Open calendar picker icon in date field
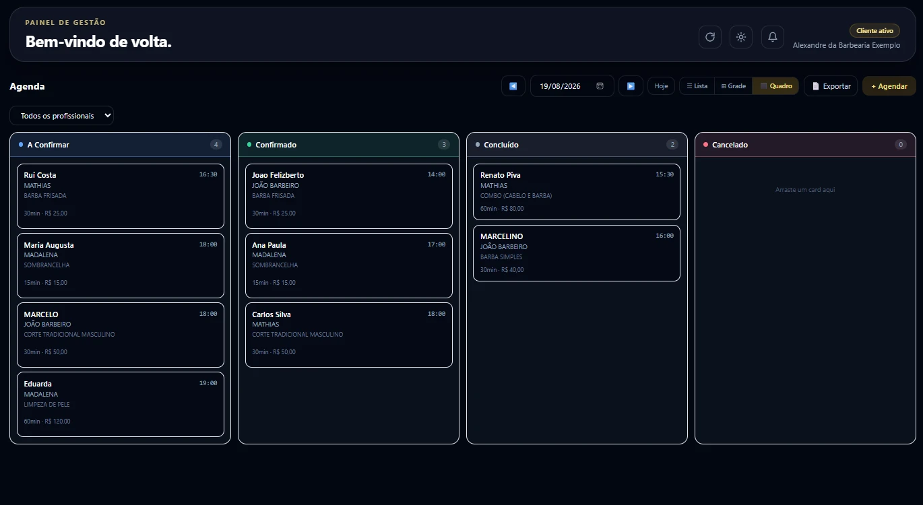Viewport: 923px width, 505px height. 600,86
